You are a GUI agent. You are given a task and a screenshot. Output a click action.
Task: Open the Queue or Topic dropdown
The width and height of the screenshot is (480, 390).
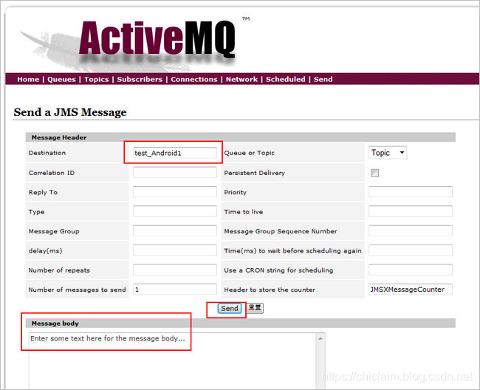tap(388, 152)
